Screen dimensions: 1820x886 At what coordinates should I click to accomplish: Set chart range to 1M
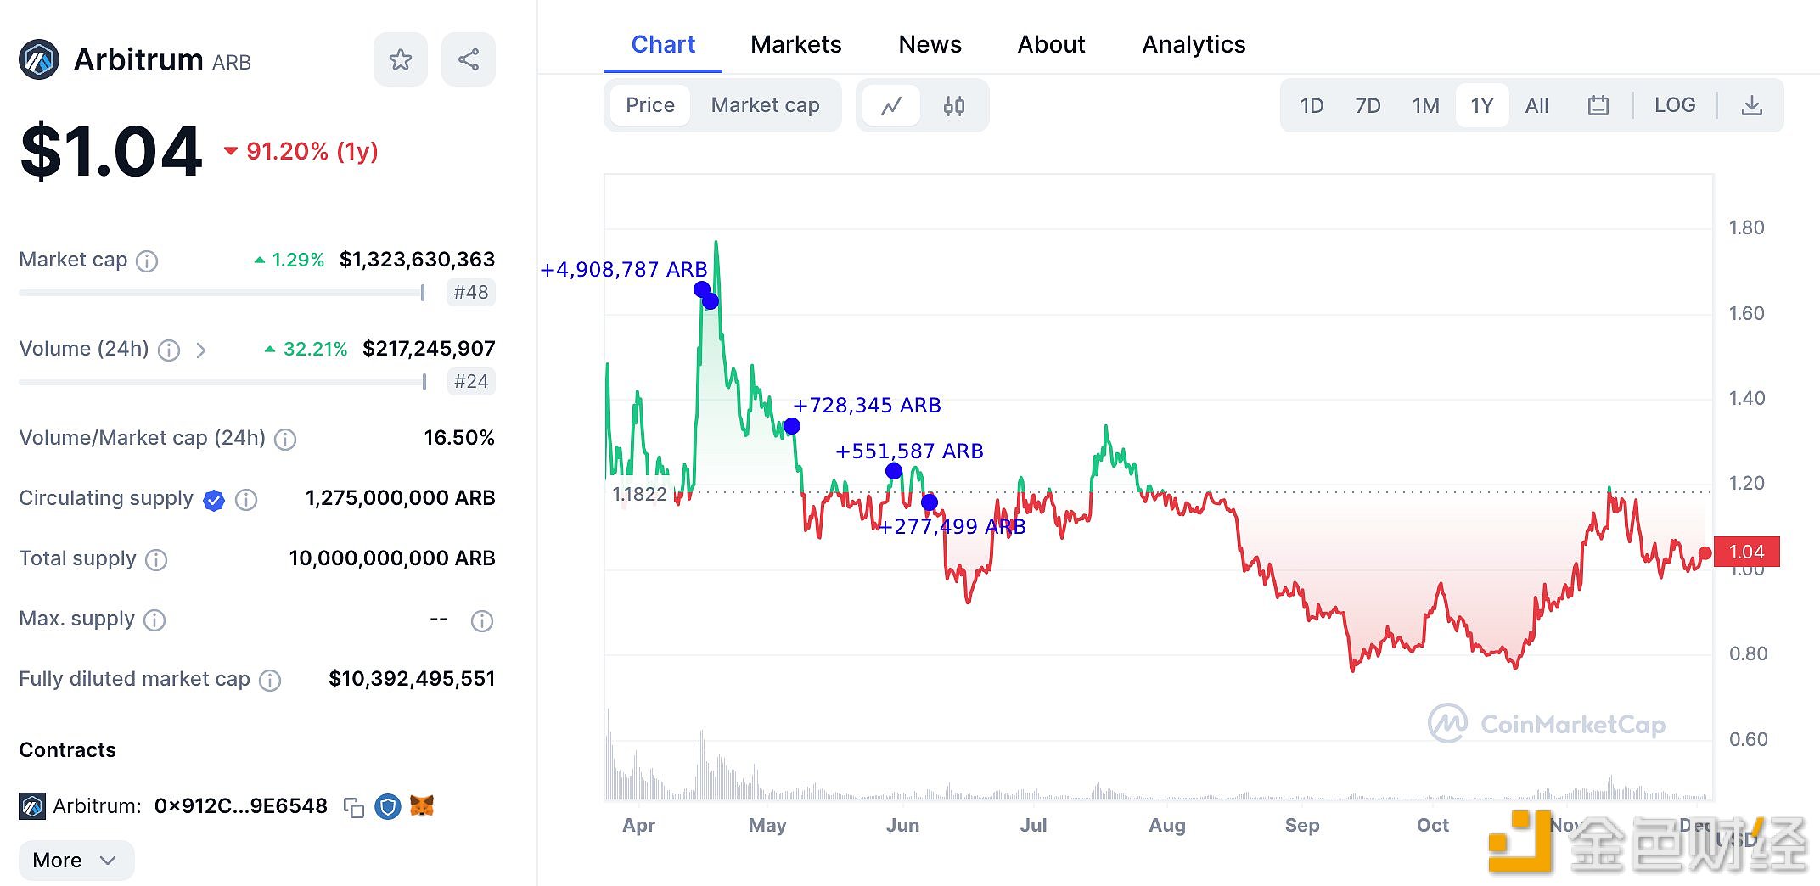pyautogui.click(x=1425, y=106)
